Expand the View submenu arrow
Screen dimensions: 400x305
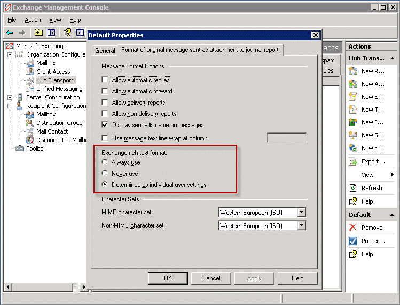pyautogui.click(x=392, y=175)
